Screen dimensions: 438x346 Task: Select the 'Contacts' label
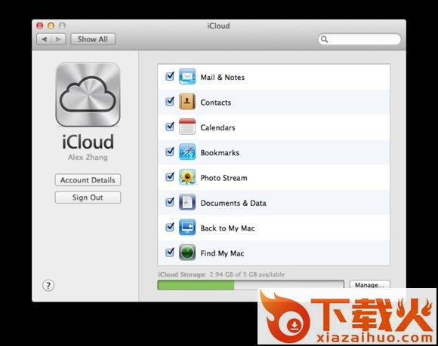coord(216,103)
